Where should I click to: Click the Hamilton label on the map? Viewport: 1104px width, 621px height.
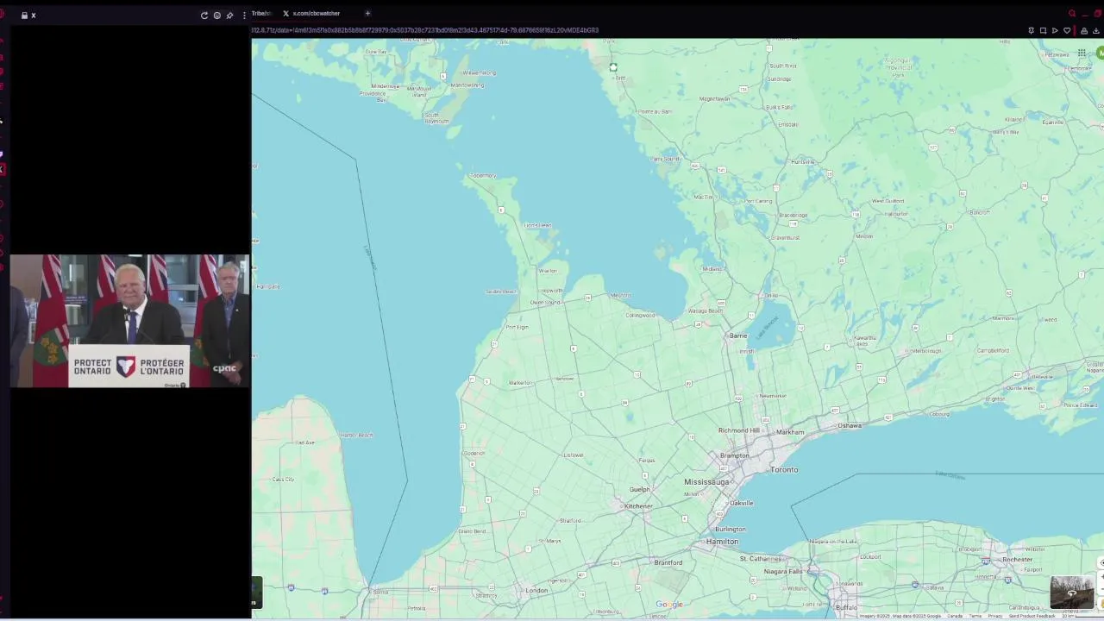(722, 542)
